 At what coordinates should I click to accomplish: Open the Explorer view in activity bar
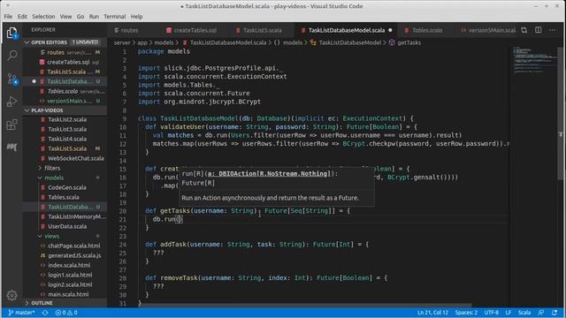tap(11, 33)
